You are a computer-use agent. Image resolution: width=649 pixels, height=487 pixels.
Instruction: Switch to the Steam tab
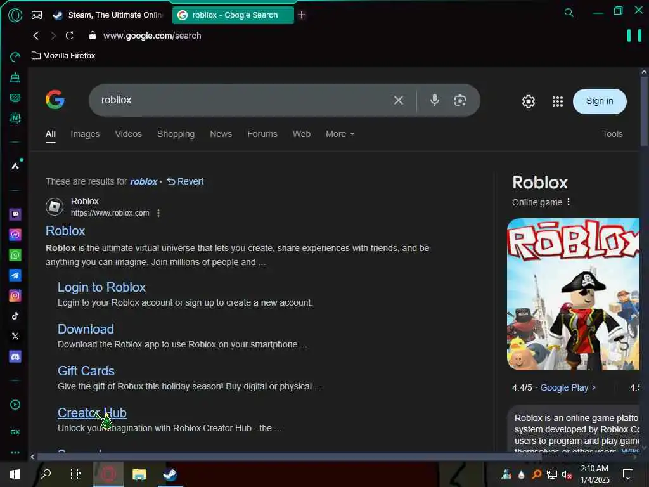click(x=108, y=15)
